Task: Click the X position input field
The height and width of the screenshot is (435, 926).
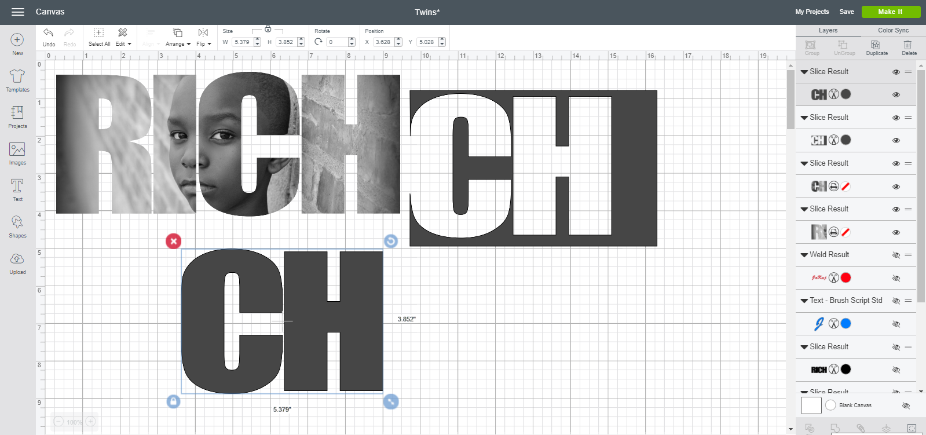Action: pyautogui.click(x=384, y=42)
